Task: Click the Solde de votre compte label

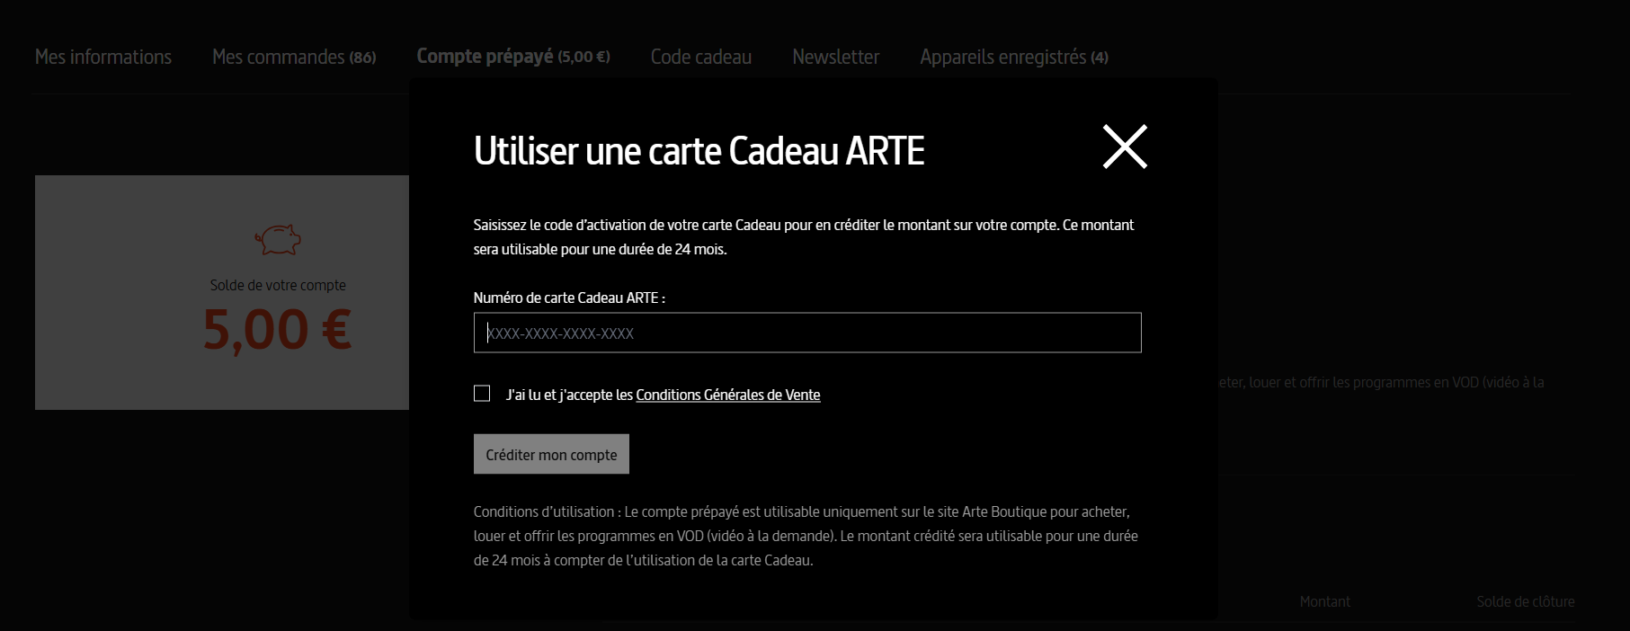Action: [x=278, y=285]
